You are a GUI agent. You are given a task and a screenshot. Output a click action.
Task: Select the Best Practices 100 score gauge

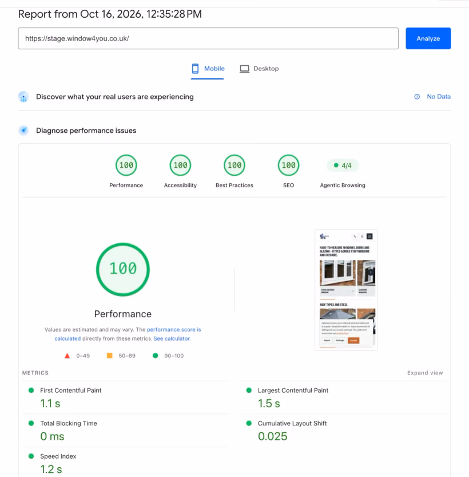click(234, 165)
